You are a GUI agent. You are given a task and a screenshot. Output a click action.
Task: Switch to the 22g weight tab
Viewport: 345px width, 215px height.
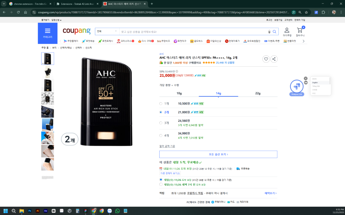[258, 93]
